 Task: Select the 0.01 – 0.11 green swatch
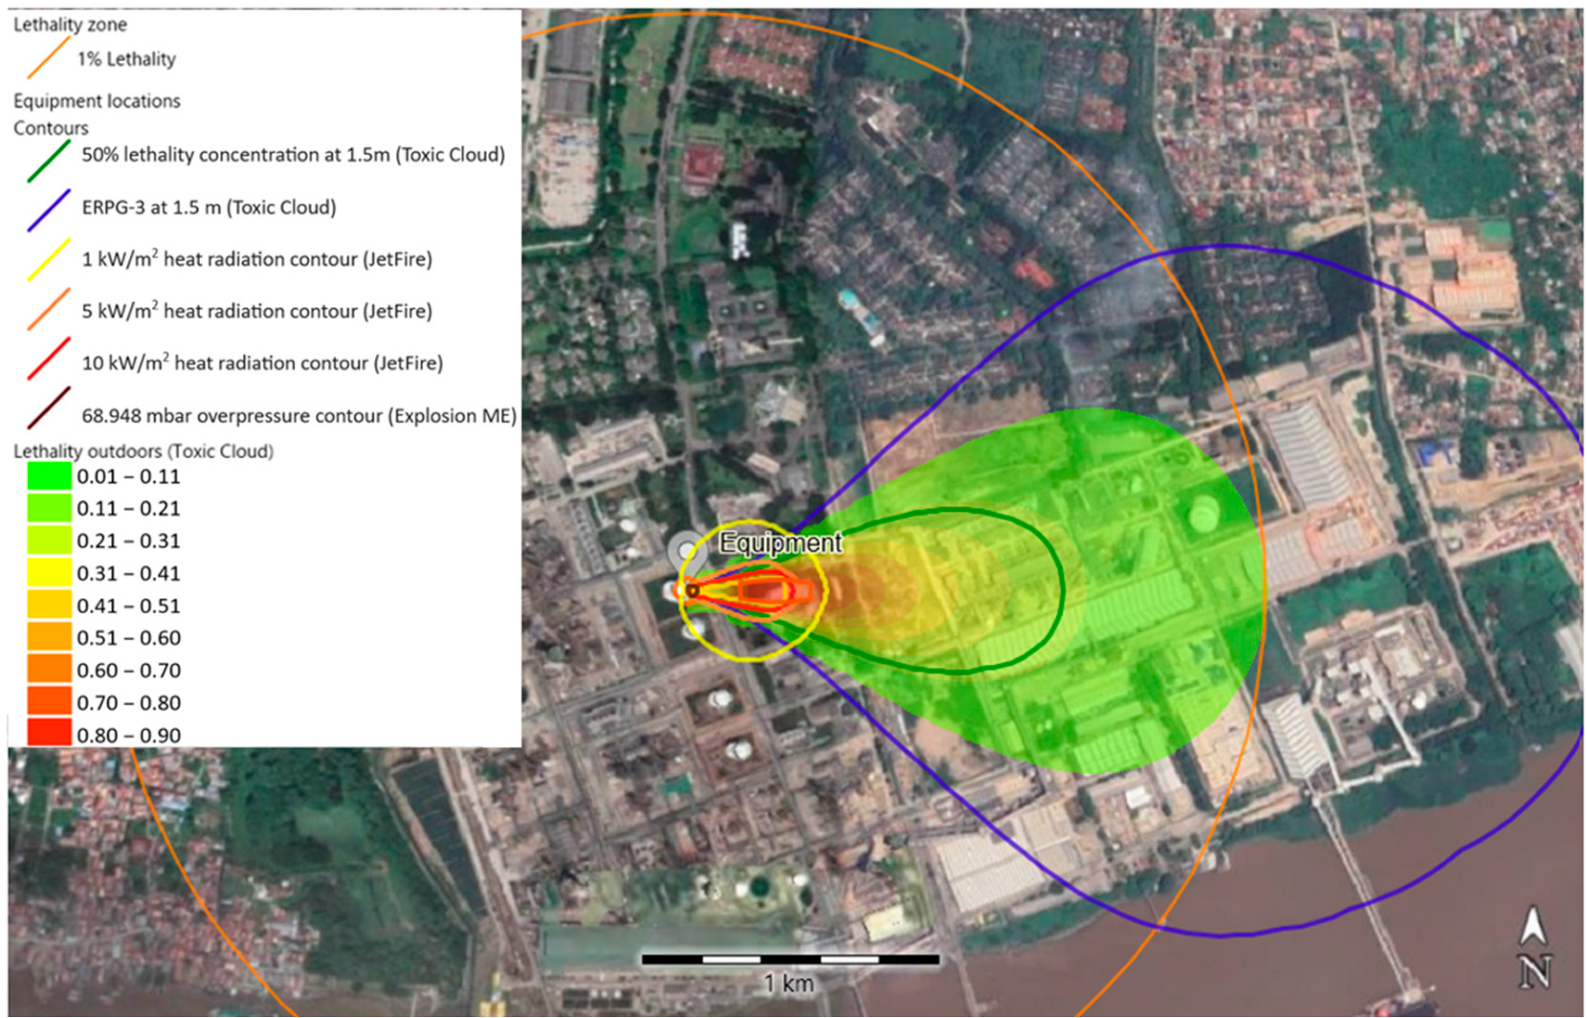[49, 476]
